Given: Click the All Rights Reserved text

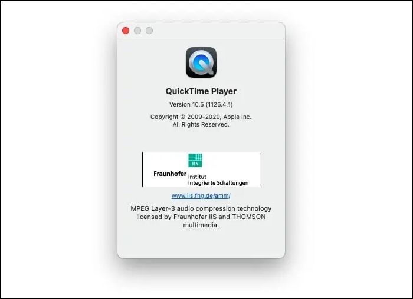Looking at the screenshot, I should coord(201,125).
